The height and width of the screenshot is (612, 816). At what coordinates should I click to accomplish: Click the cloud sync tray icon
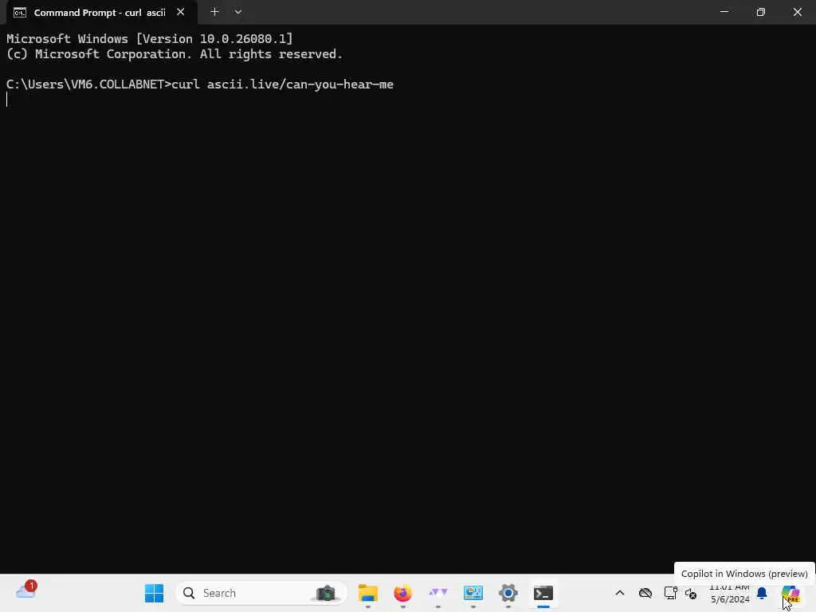coord(645,593)
